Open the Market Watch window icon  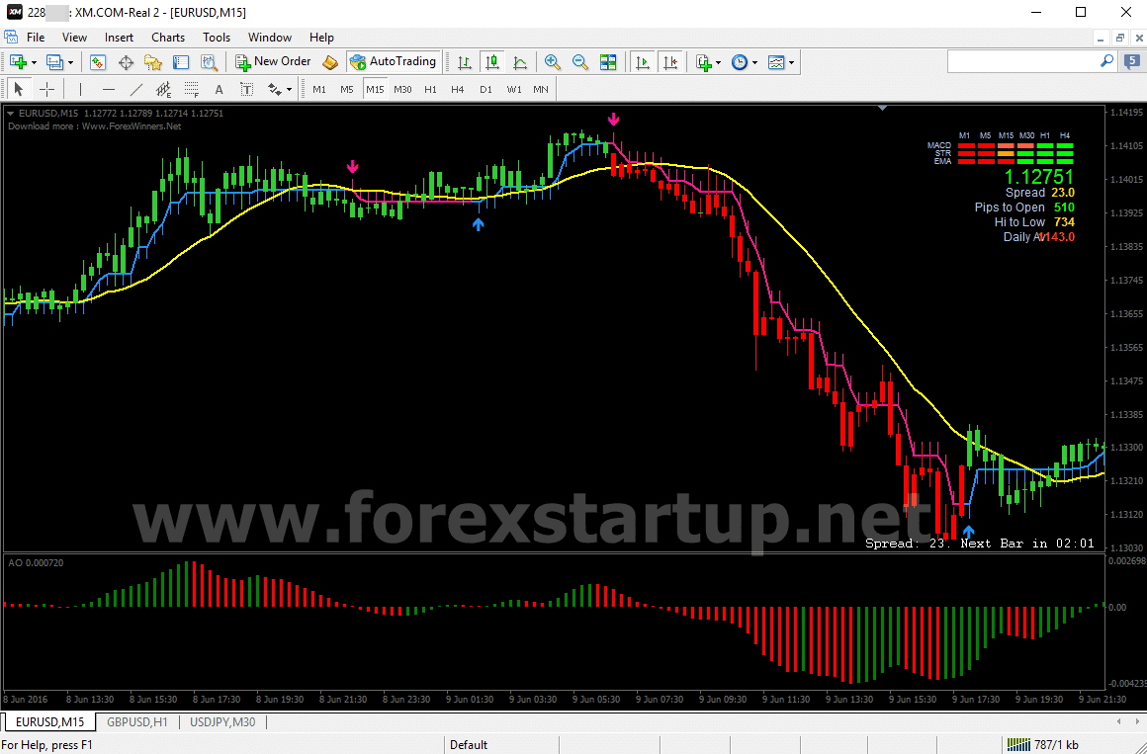(97, 63)
